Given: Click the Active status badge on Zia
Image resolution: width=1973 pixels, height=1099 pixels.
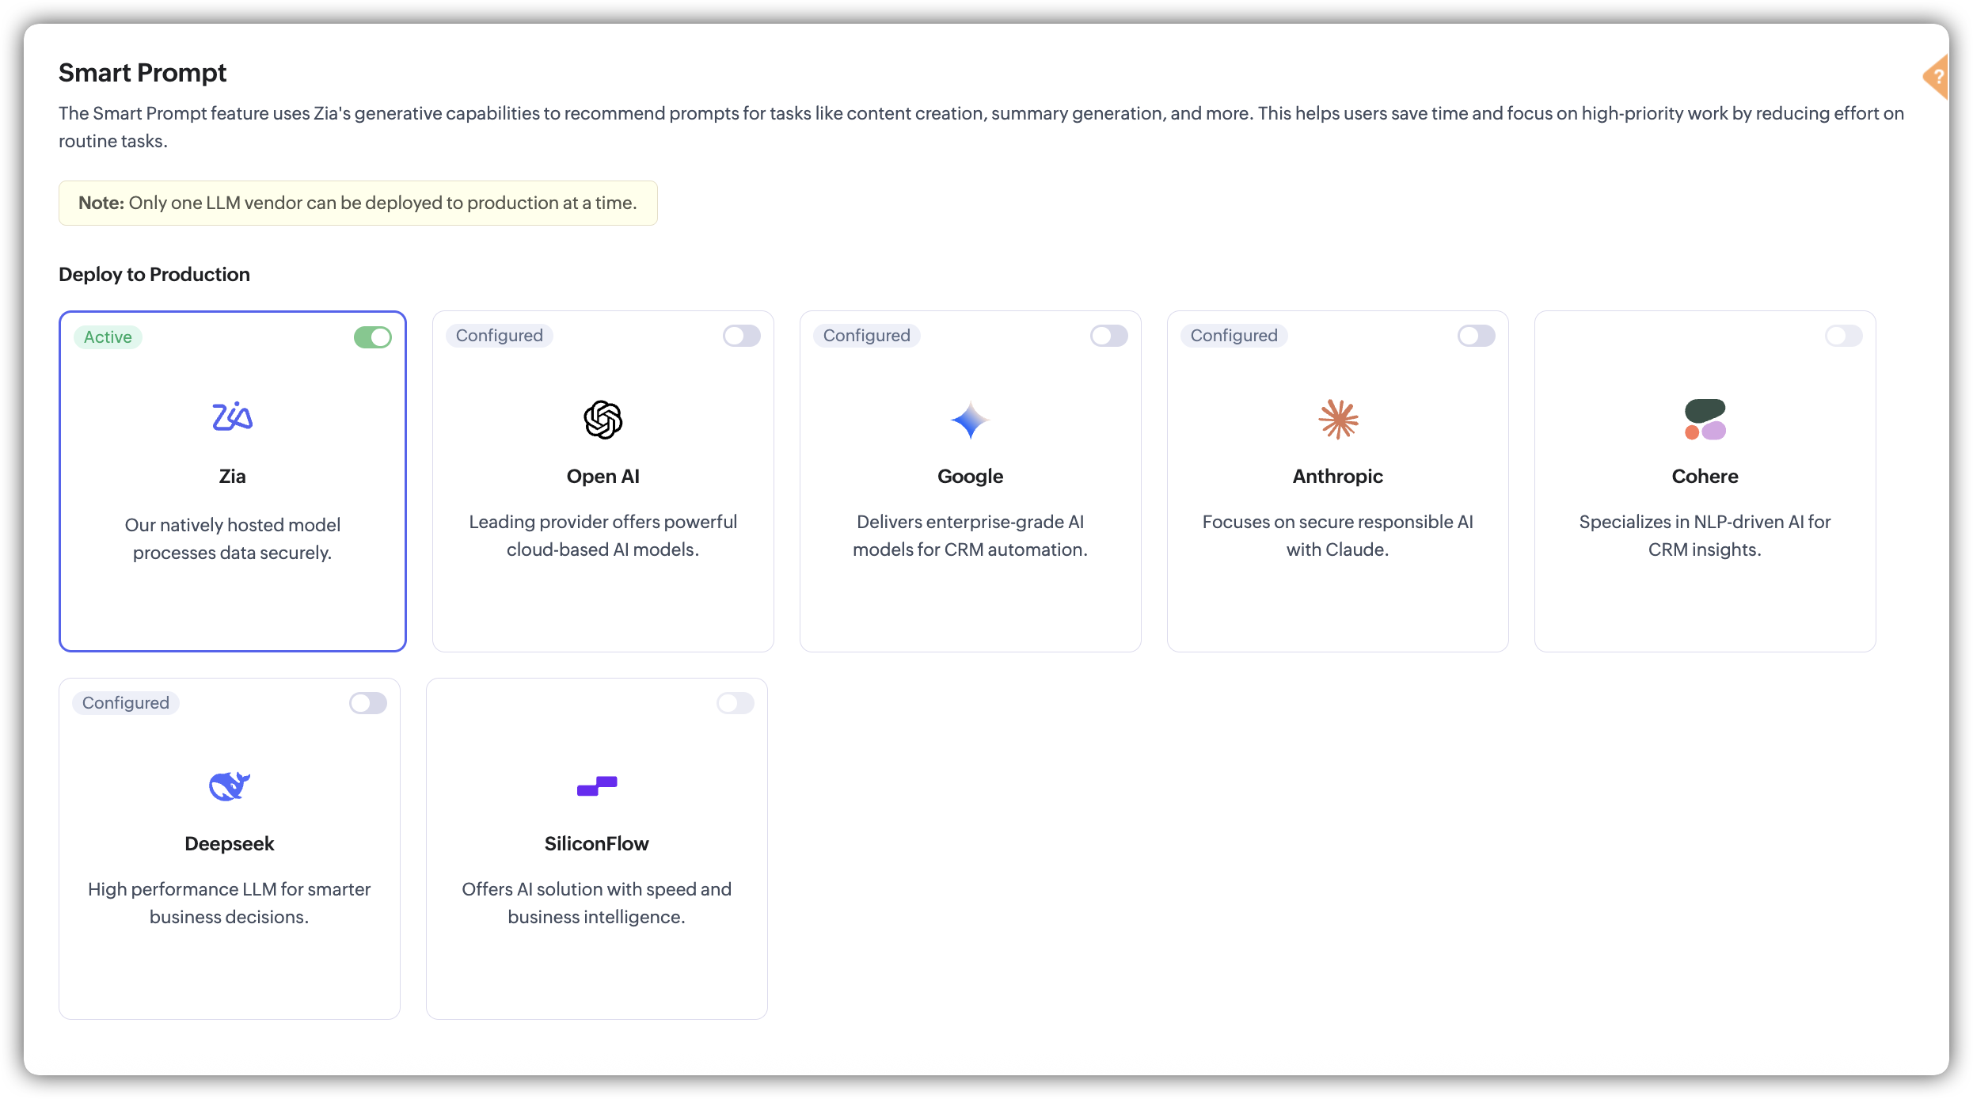Looking at the screenshot, I should click(108, 337).
